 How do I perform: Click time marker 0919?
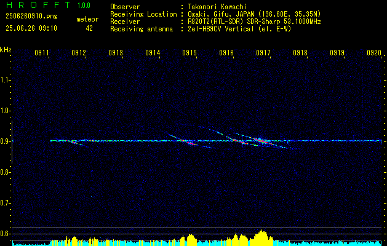pyautogui.click(x=337, y=53)
